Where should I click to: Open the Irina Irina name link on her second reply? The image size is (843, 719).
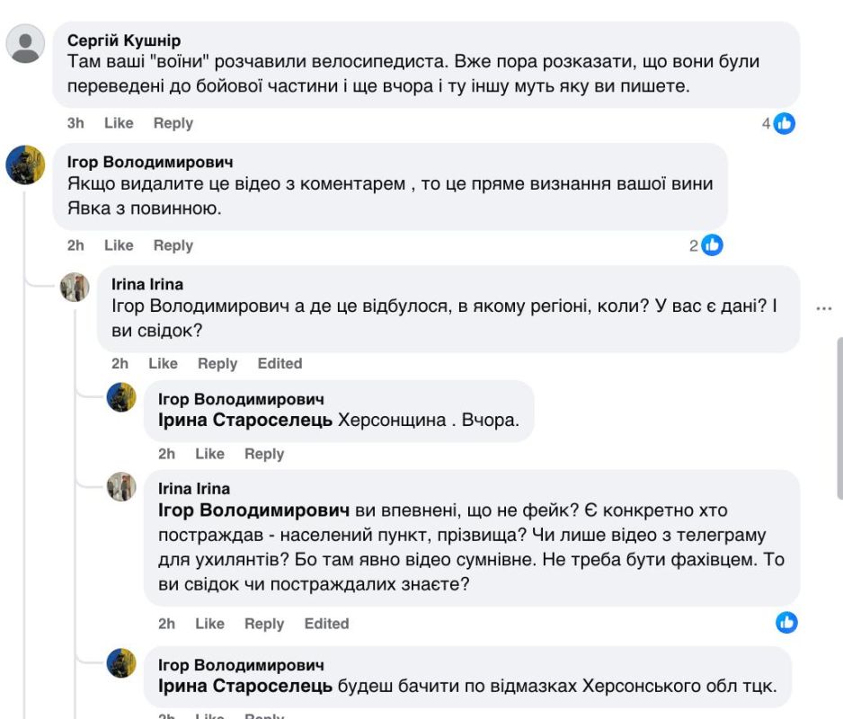(x=194, y=489)
